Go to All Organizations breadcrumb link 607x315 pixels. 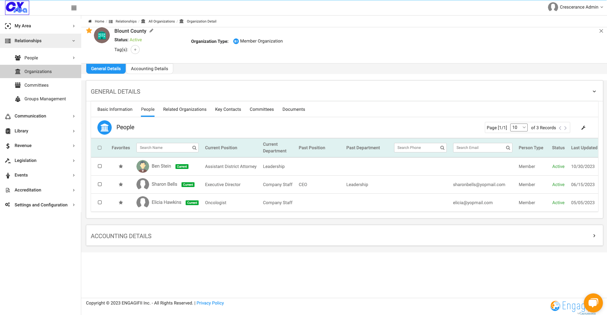click(162, 21)
